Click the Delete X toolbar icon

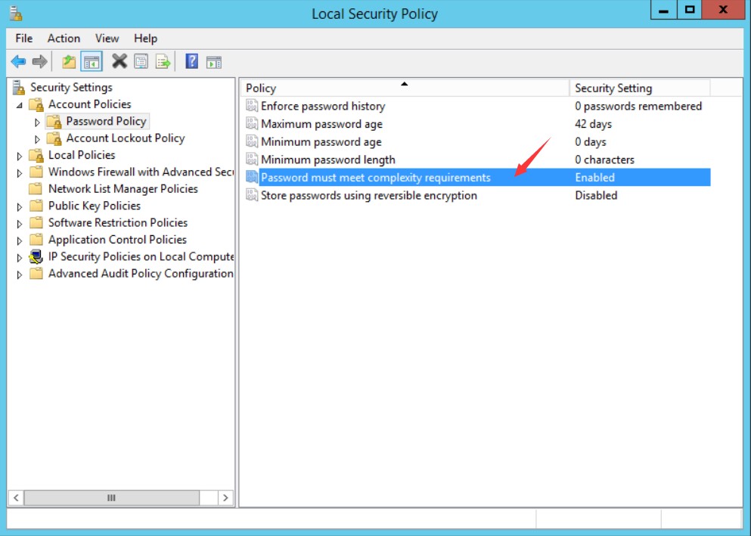click(119, 61)
